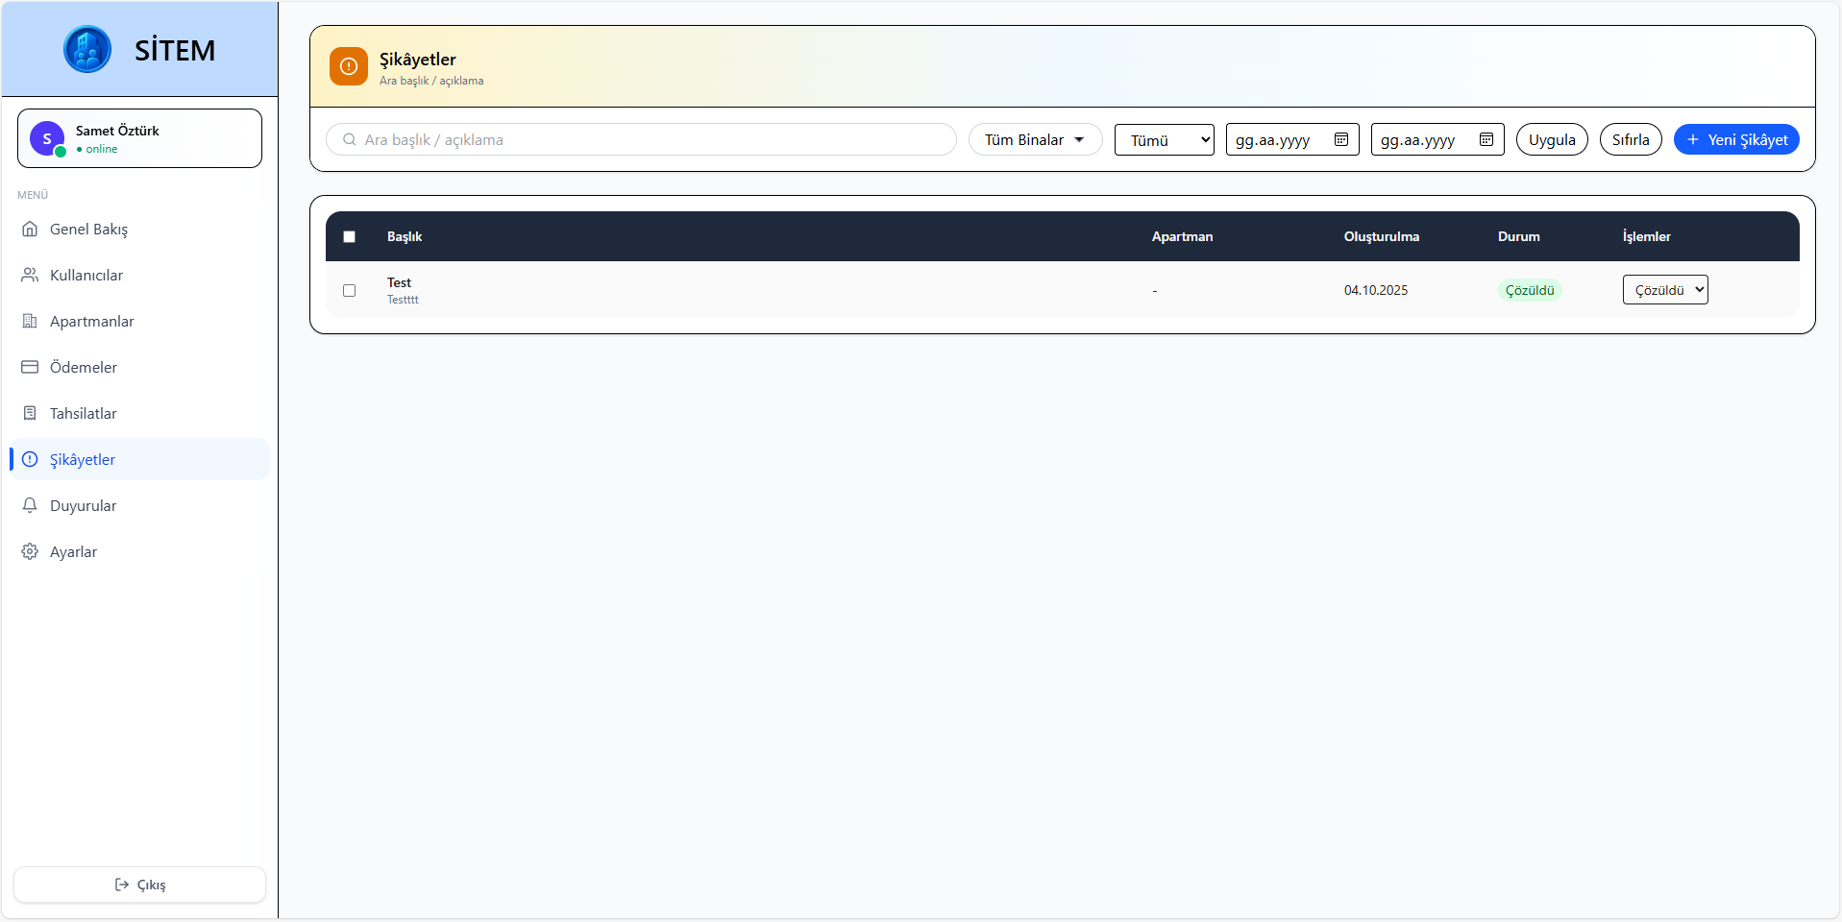Click the user avatar with letter S
Image resolution: width=1842 pixels, height=922 pixels.
tap(47, 138)
